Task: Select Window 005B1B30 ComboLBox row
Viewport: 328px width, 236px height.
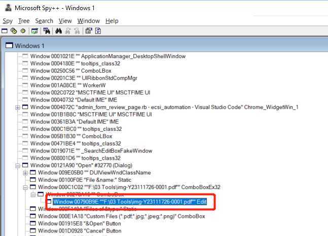Action: coord(71,136)
